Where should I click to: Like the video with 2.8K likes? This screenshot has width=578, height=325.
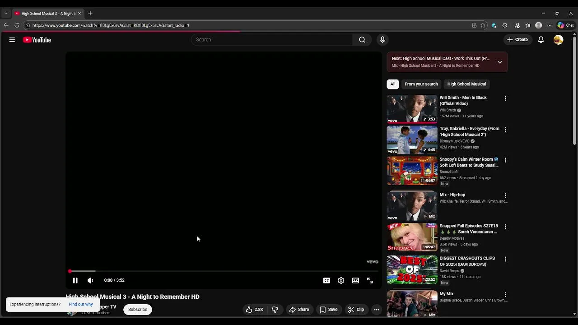point(254,310)
